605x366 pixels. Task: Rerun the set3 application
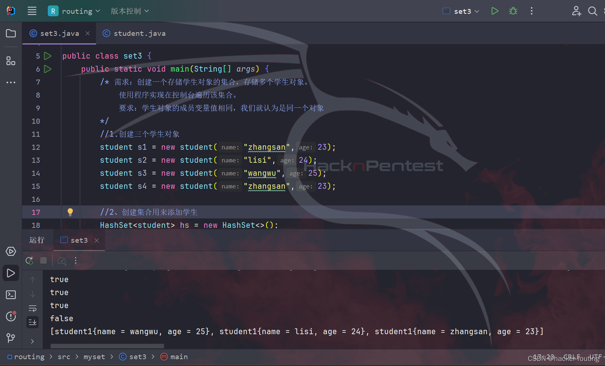pyautogui.click(x=29, y=260)
